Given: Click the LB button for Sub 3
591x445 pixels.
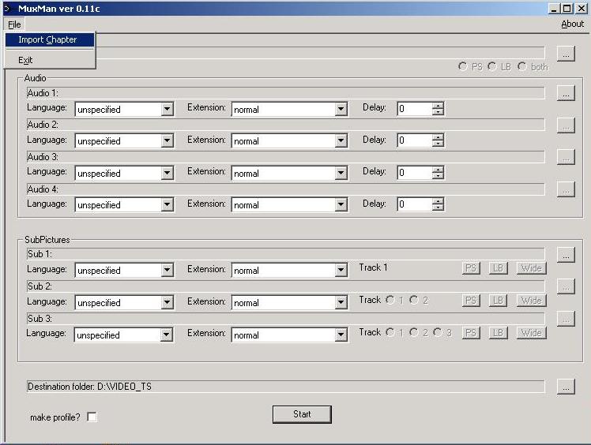Looking at the screenshot, I should point(499,333).
